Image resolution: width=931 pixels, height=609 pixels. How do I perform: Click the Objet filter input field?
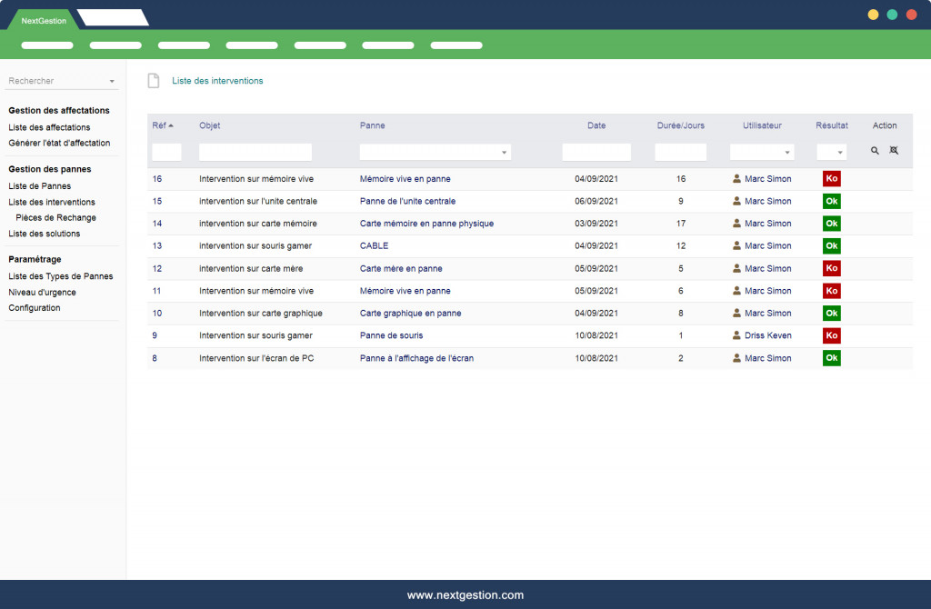tap(255, 153)
